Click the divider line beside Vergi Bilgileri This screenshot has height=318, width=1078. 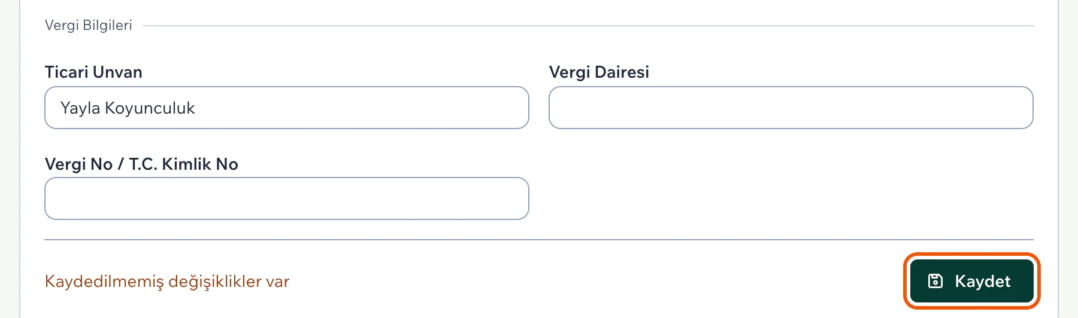click(588, 26)
